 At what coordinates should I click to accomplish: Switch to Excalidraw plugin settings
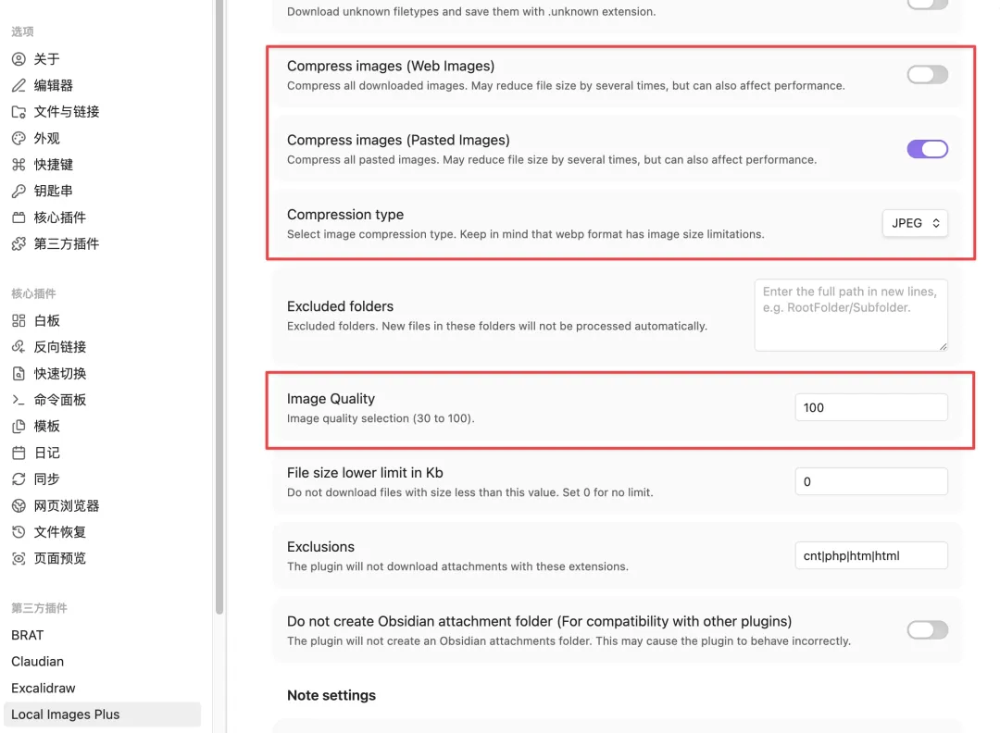(x=44, y=688)
